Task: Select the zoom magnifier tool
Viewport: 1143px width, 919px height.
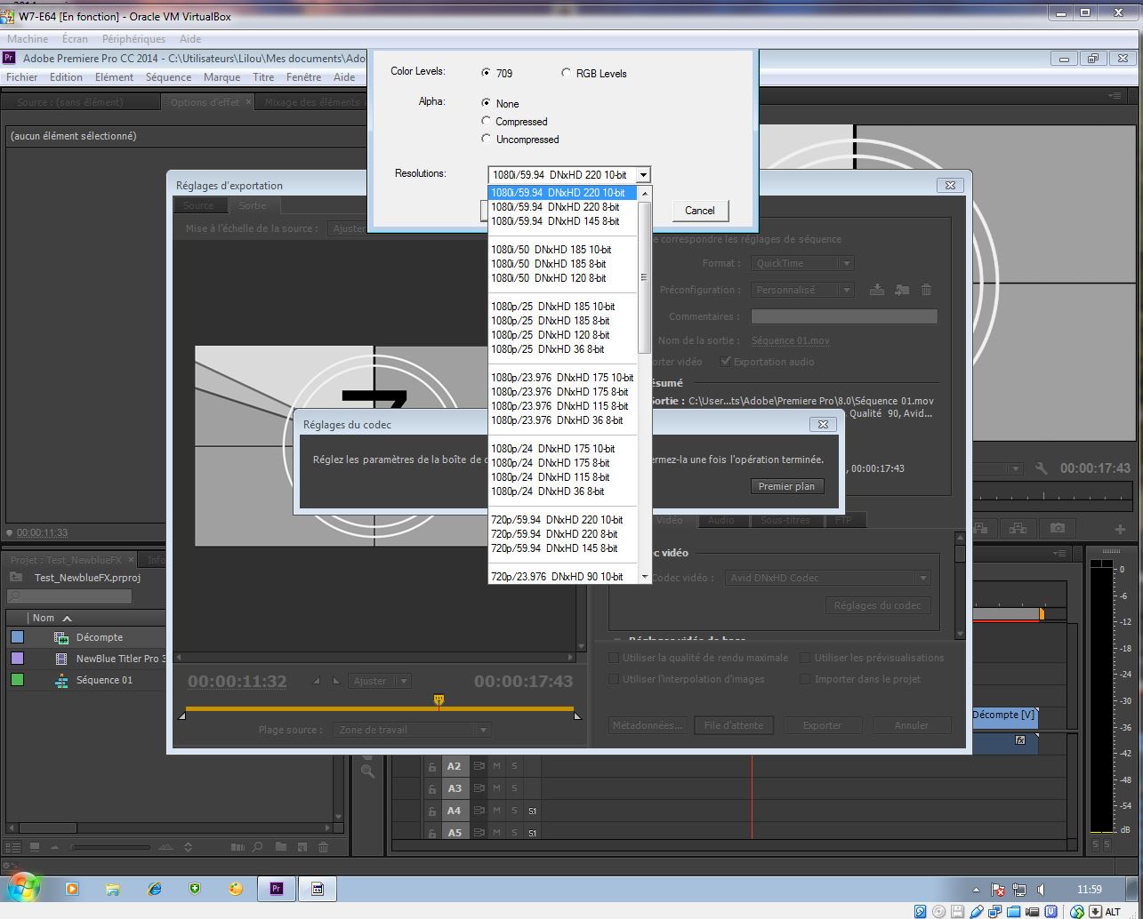Action: [x=367, y=771]
